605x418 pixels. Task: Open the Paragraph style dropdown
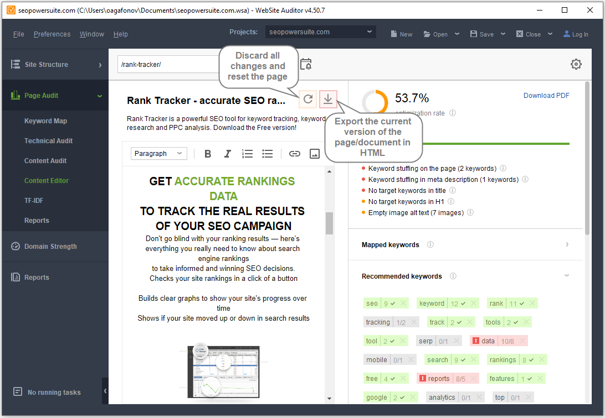(159, 154)
